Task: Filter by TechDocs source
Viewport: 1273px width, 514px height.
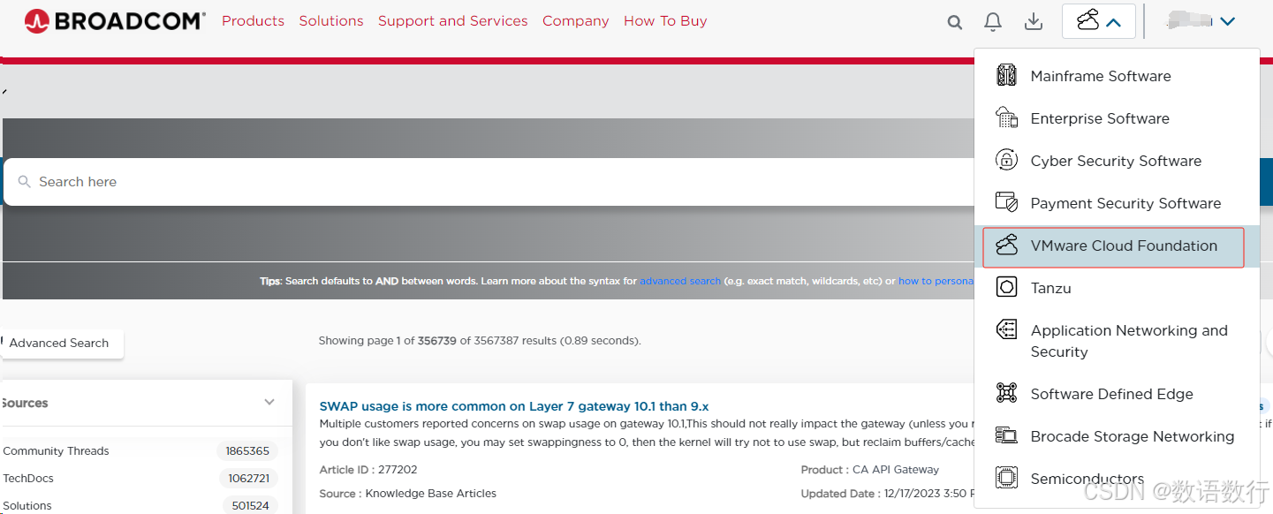Action: click(x=28, y=478)
